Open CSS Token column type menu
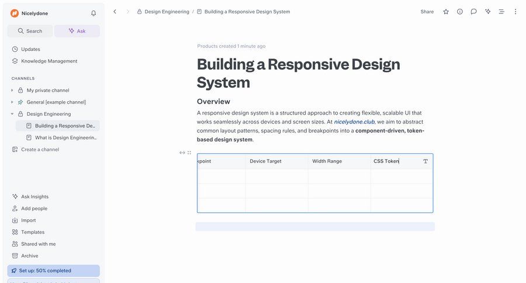 click(425, 161)
